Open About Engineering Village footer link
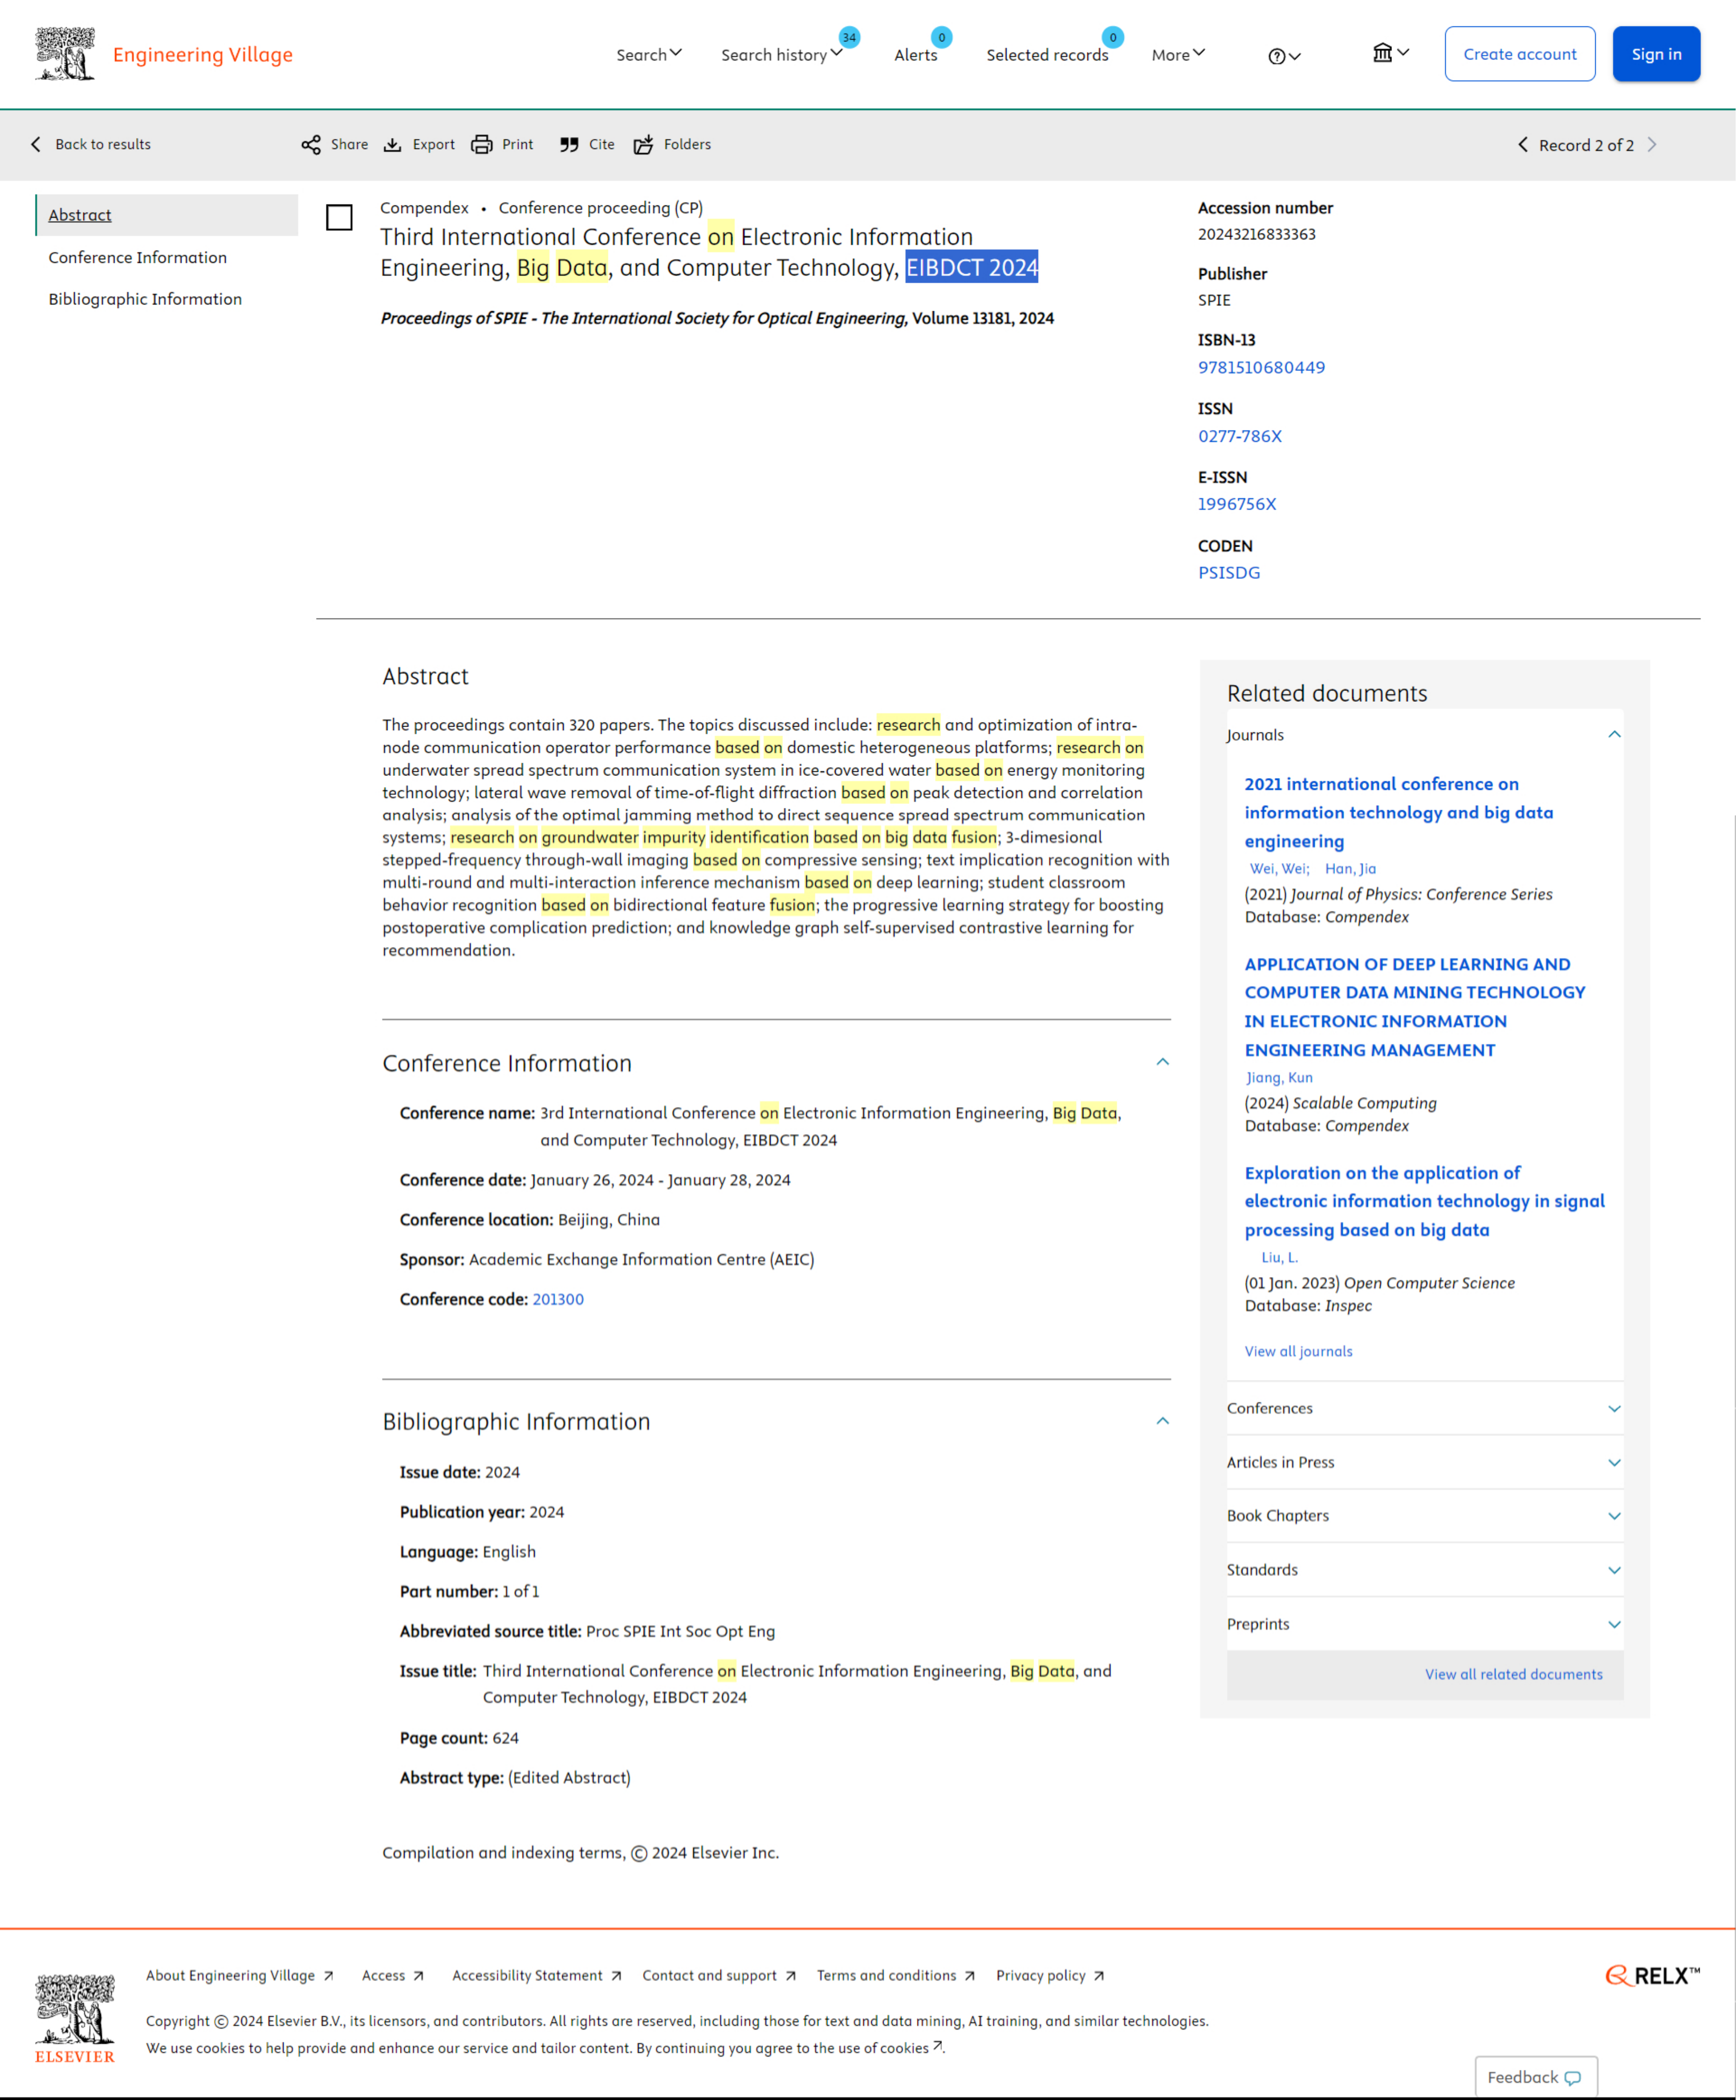This screenshot has width=1736, height=2100. click(x=240, y=1975)
